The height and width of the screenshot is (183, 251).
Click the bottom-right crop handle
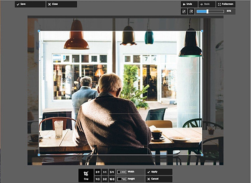pos(202,155)
